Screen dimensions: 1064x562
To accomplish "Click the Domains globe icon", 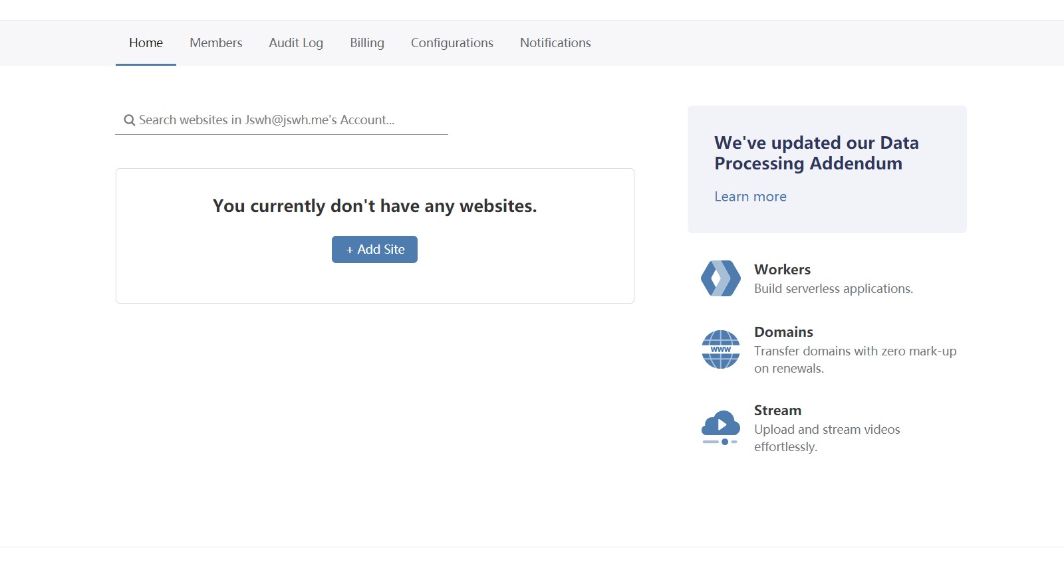I will [x=721, y=349].
